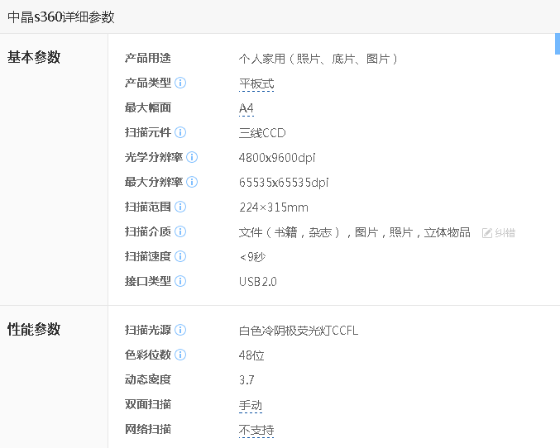Select the <9秒 scan speed value

tap(252, 257)
